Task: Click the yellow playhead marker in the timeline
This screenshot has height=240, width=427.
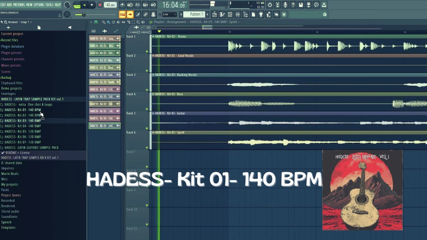Action: (x=159, y=31)
